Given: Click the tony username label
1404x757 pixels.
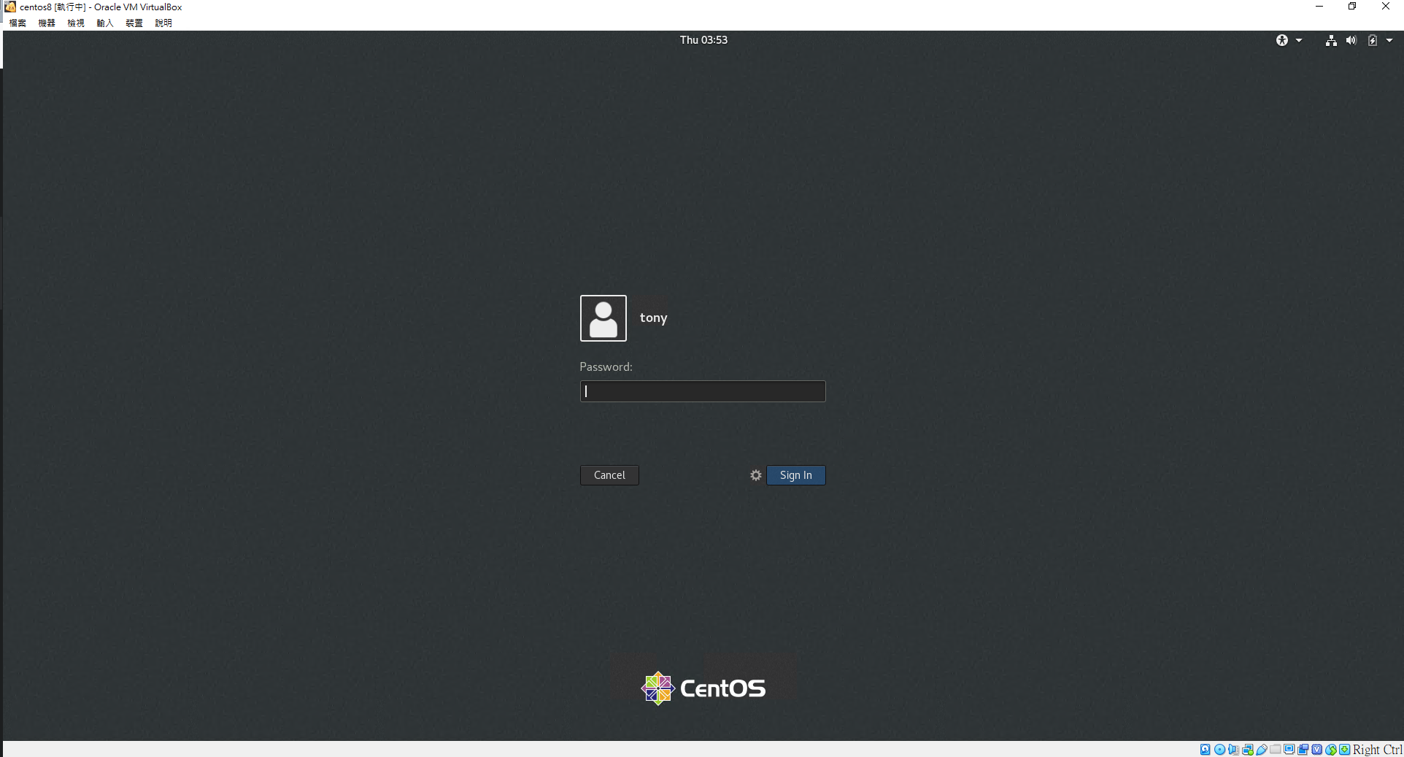Looking at the screenshot, I should (x=654, y=318).
